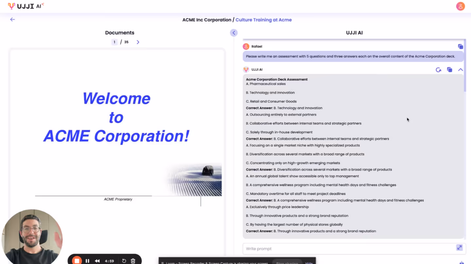Collapse the documents panel with chevron button

234,33
